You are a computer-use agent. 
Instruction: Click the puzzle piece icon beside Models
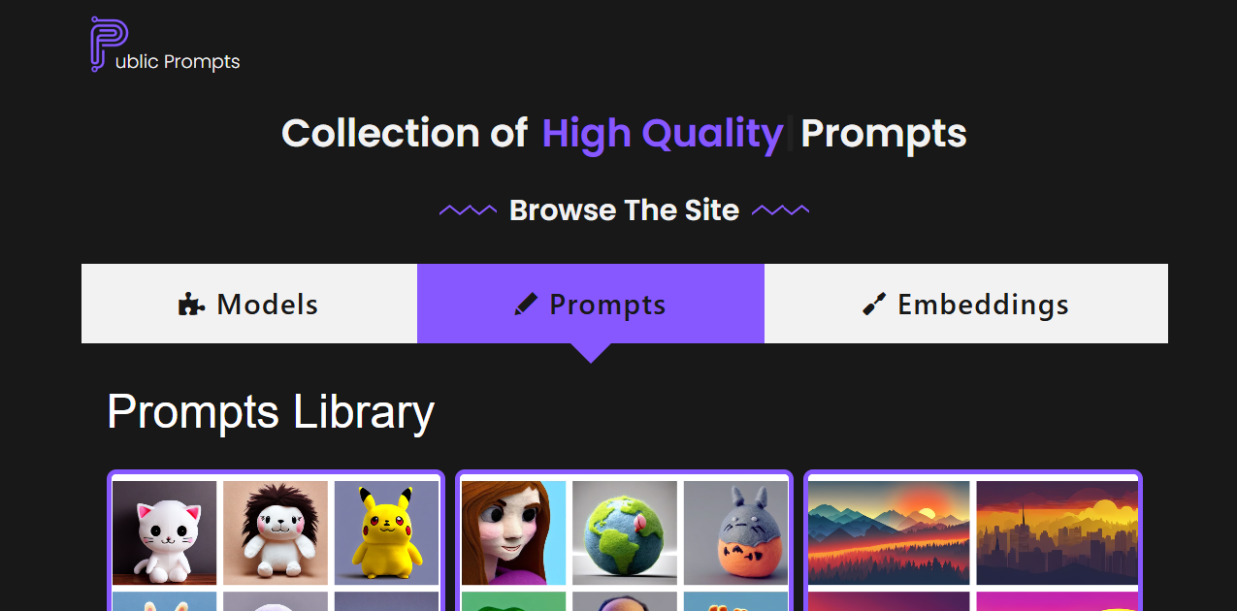point(191,305)
